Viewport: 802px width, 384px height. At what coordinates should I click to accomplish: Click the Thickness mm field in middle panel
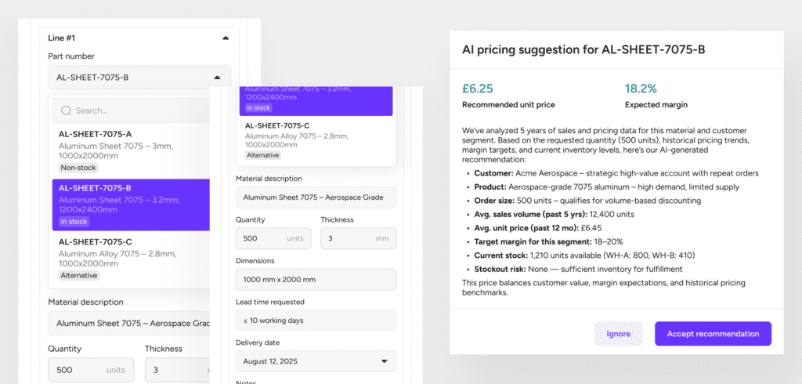[x=359, y=238]
